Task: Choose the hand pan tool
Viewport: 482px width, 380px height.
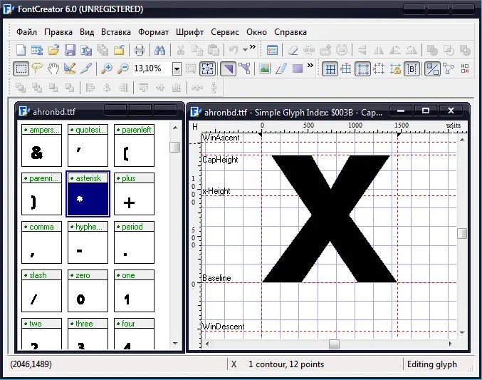Action: (53, 68)
